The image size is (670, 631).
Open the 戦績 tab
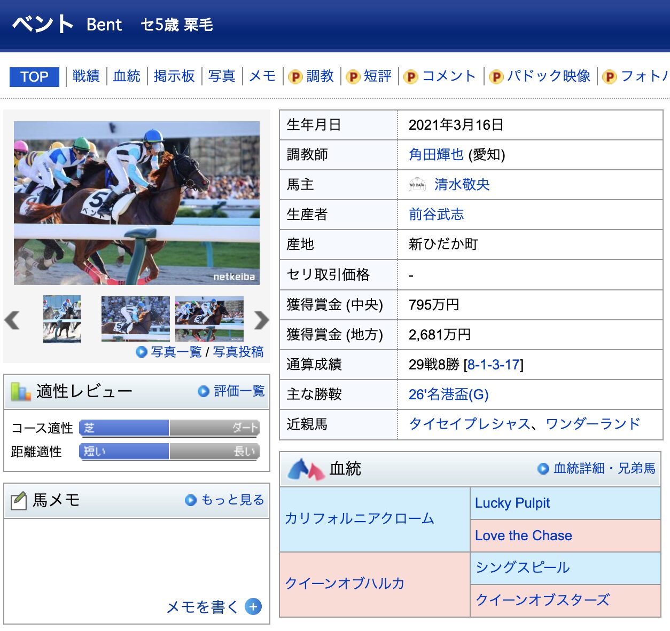tap(86, 76)
